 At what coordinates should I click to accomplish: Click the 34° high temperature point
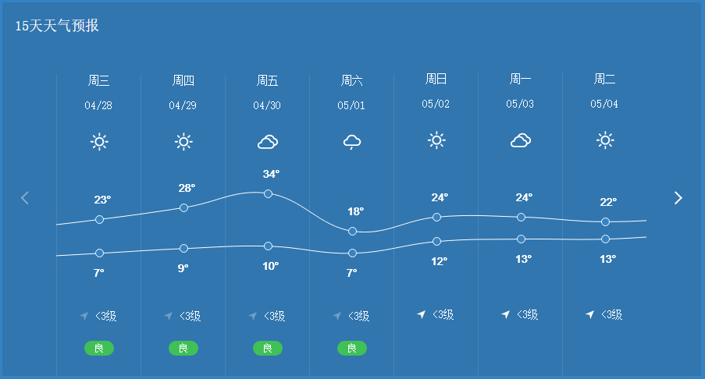[268, 194]
